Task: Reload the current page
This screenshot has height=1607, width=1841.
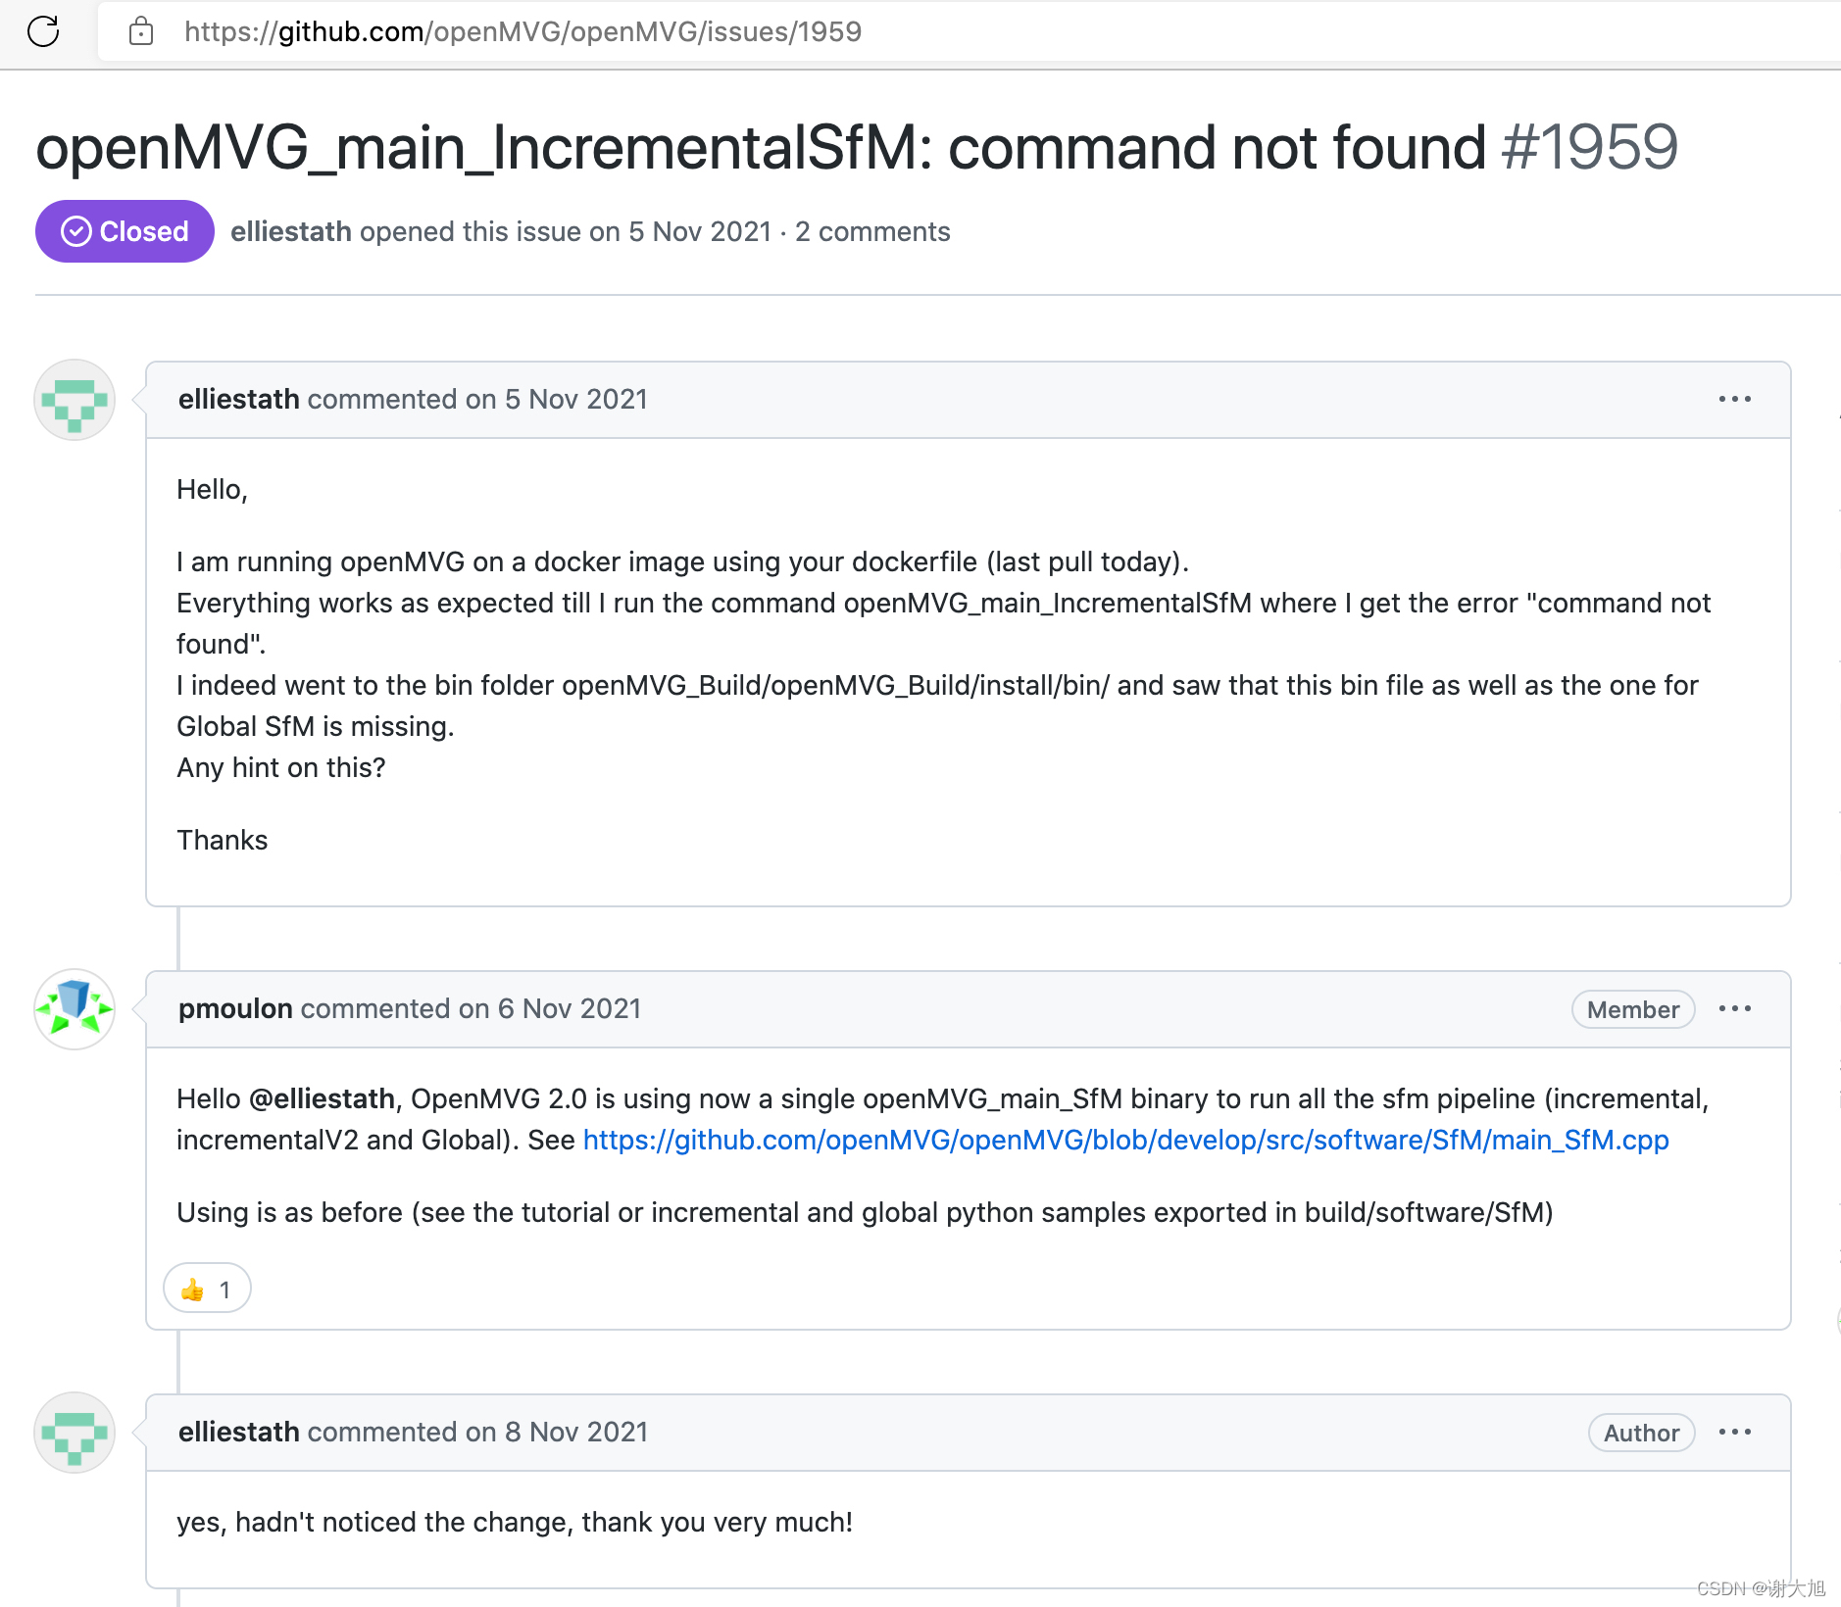Action: pos(43,32)
